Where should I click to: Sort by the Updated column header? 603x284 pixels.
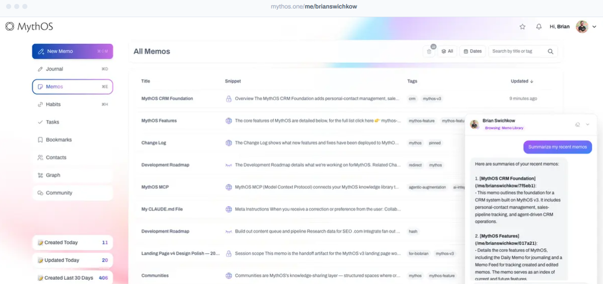[x=522, y=81]
